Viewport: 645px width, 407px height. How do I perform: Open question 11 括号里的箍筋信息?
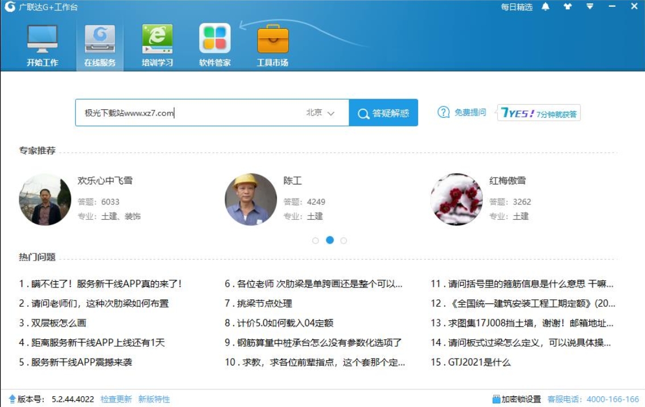pyautogui.click(x=522, y=283)
